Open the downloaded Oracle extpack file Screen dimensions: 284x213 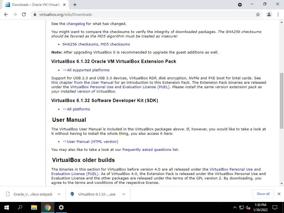[33, 194]
